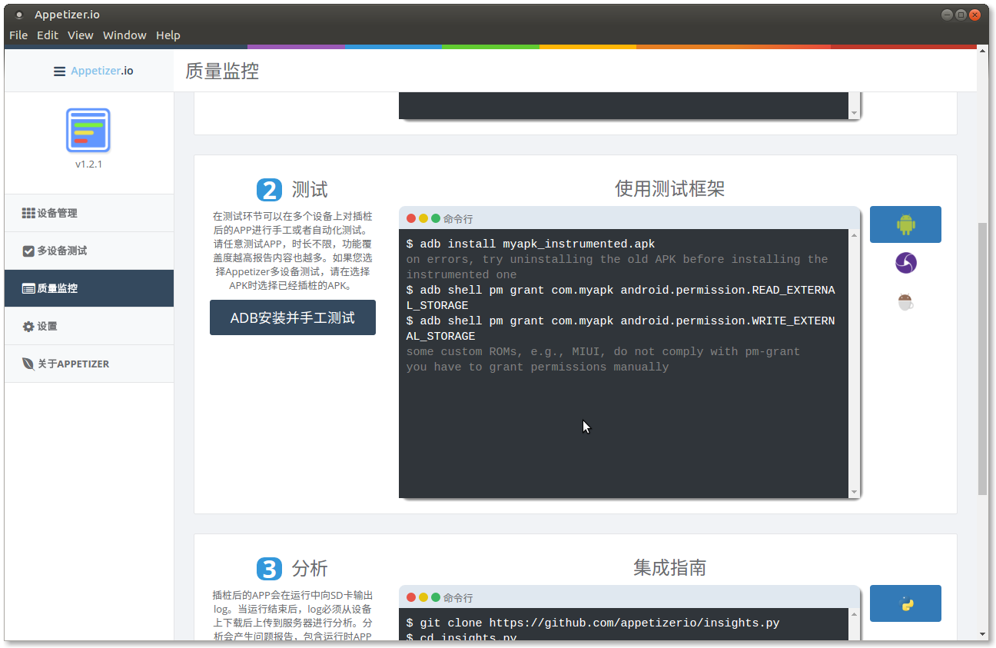996x648 pixels.
Task: Toggle the hamburger sidebar menu icon
Action: pyautogui.click(x=59, y=71)
